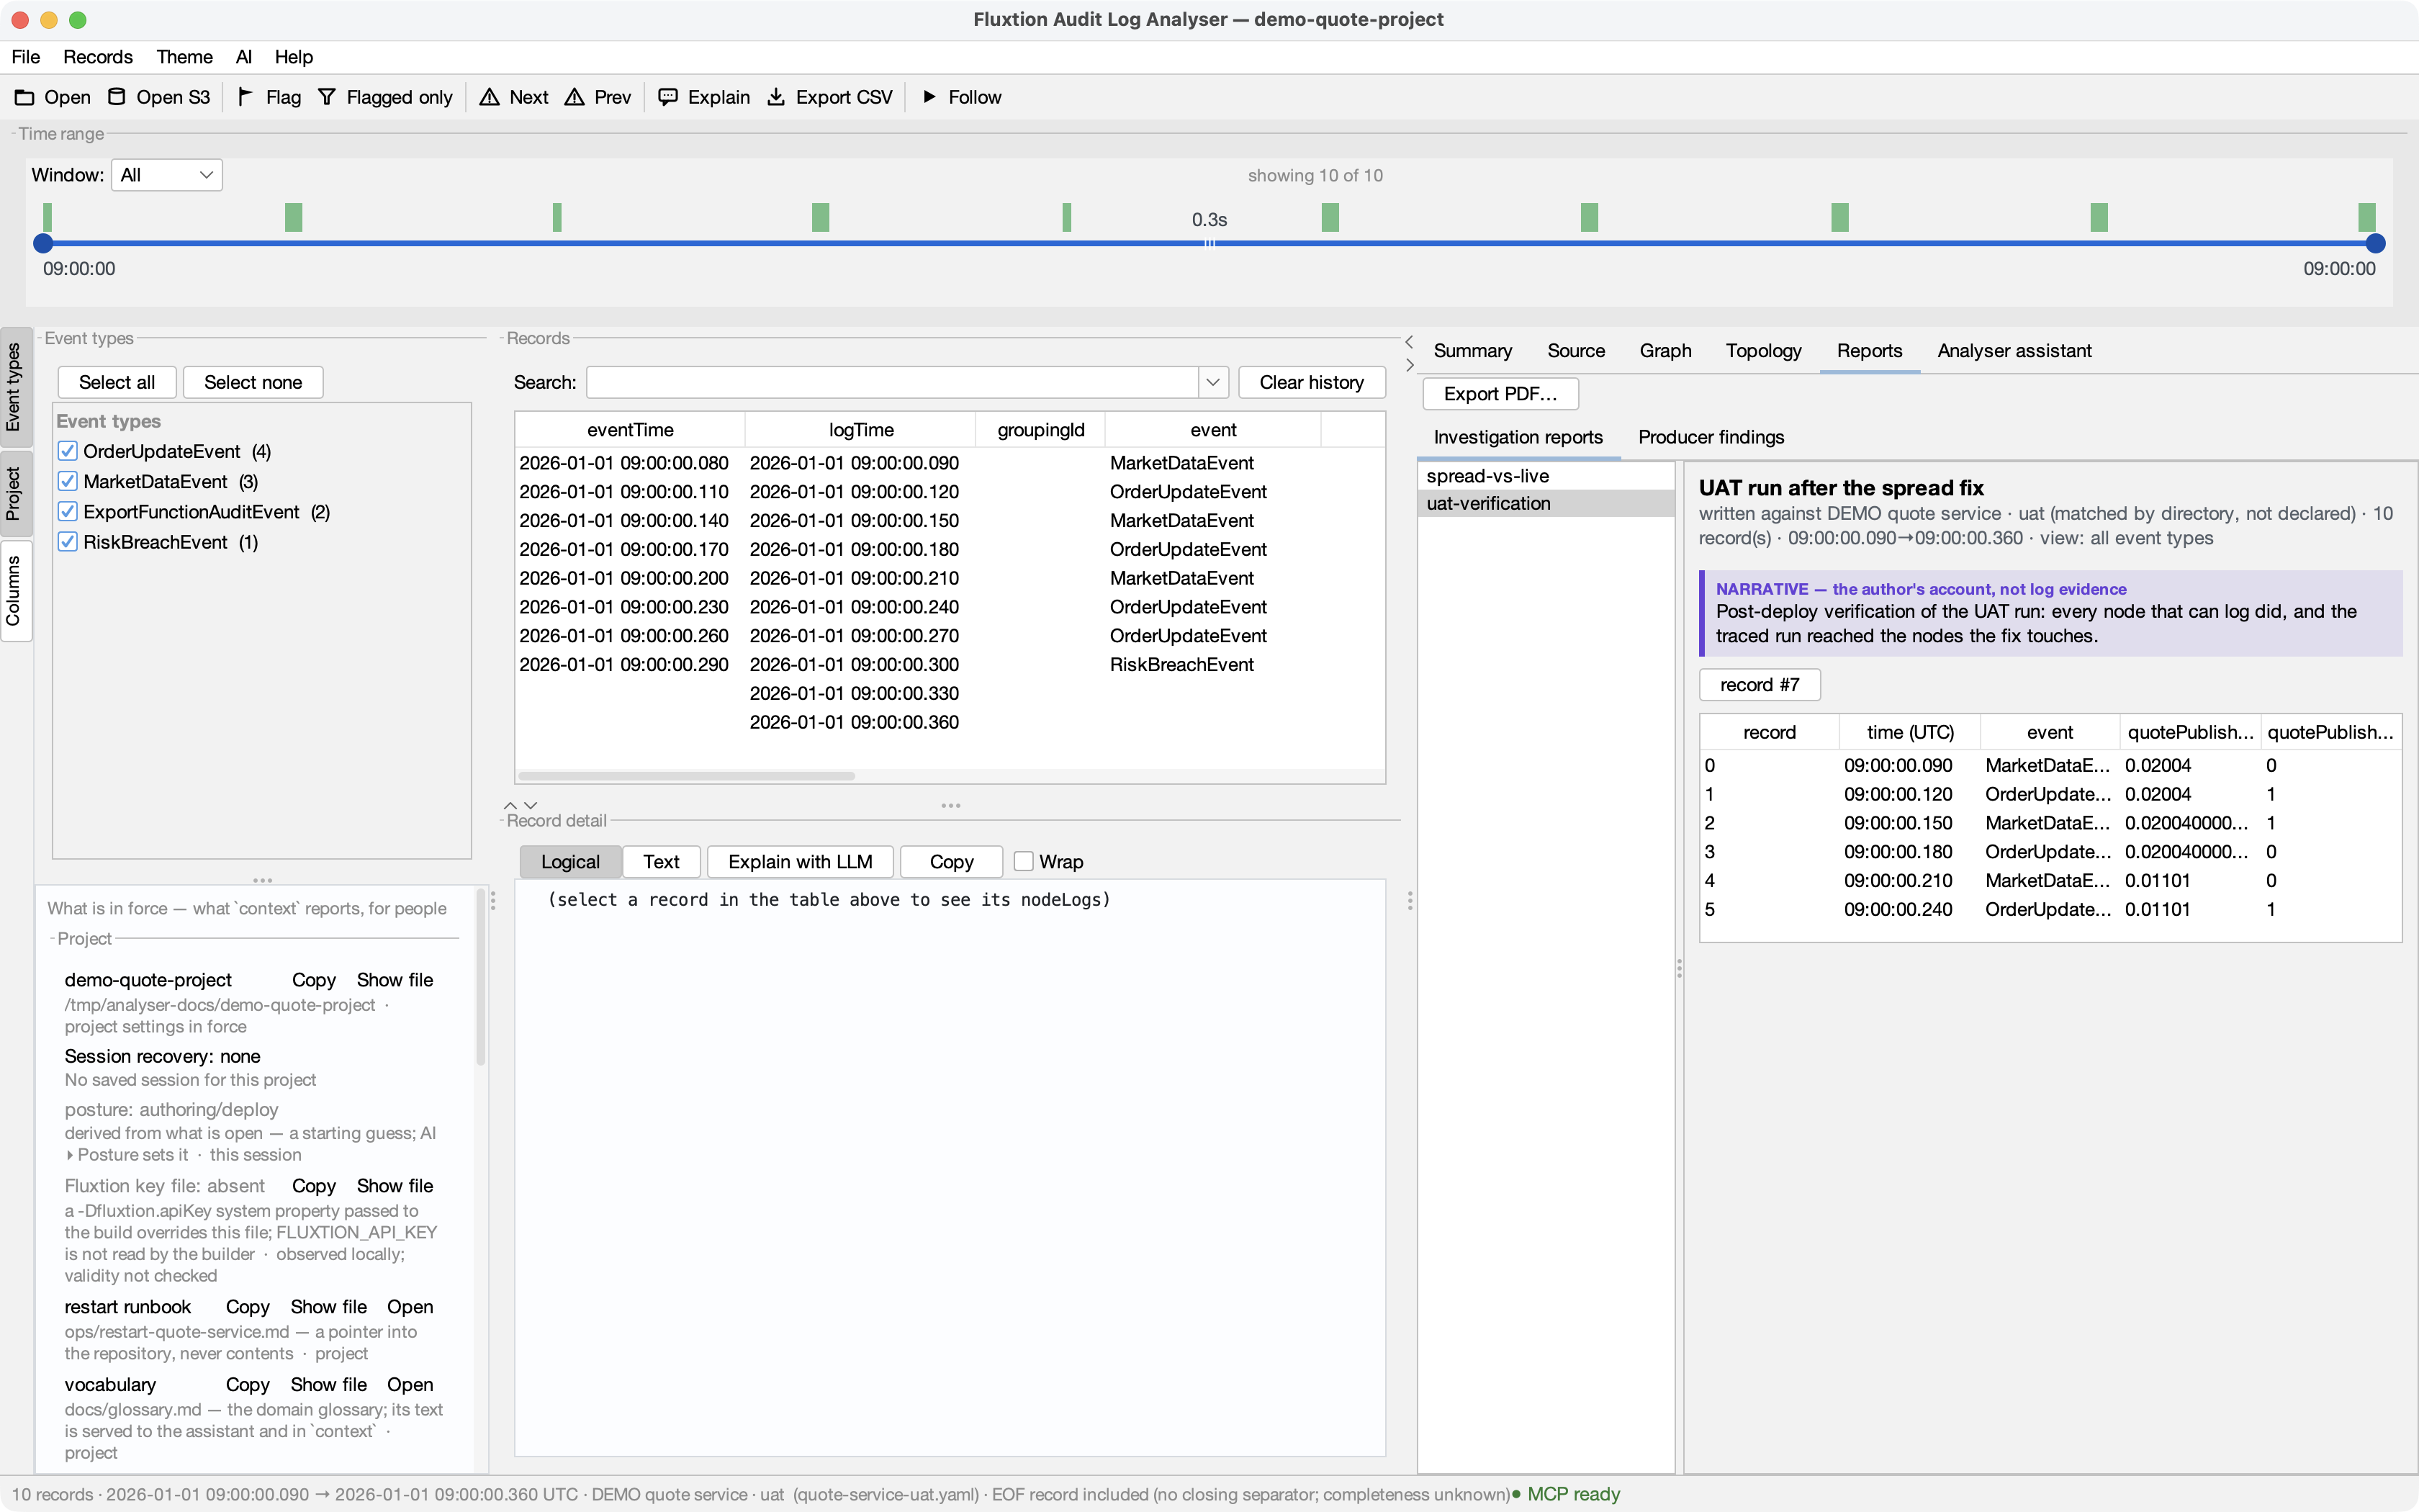The width and height of the screenshot is (2419, 1512).
Task: Switch record detail to Text view
Action: [661, 861]
